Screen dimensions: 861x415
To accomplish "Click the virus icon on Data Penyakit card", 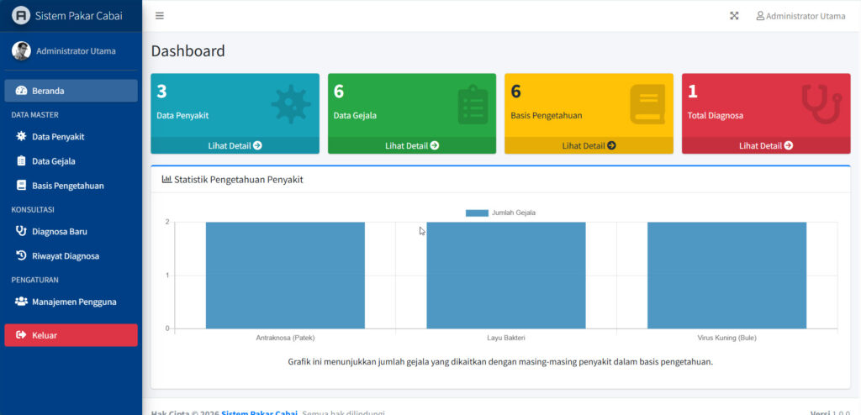I will [290, 104].
